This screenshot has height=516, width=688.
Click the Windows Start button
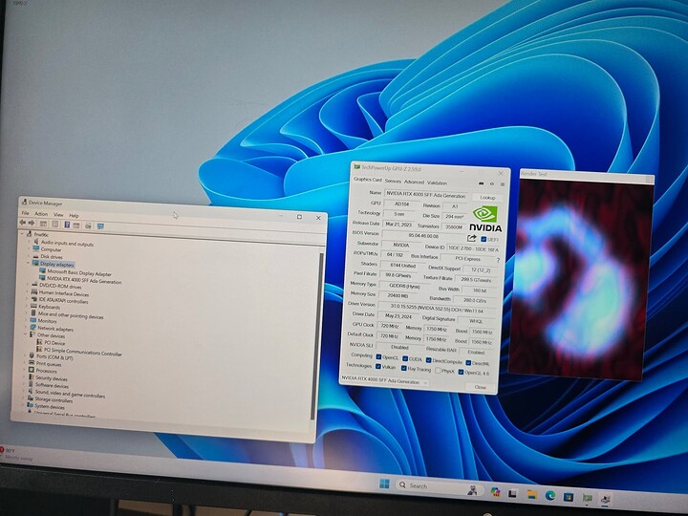pyautogui.click(x=384, y=484)
